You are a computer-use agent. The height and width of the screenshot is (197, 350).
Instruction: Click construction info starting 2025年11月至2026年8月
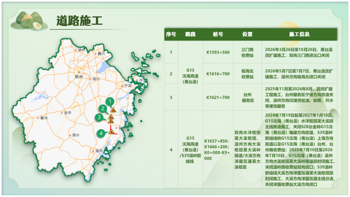click(299, 98)
